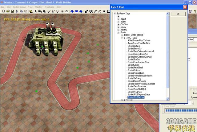Image resolution: width=197 pixels, height=132 pixels.
Task: Open the Edit menu
Action: point(9,7)
